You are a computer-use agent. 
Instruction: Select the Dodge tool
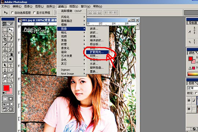(11, 59)
